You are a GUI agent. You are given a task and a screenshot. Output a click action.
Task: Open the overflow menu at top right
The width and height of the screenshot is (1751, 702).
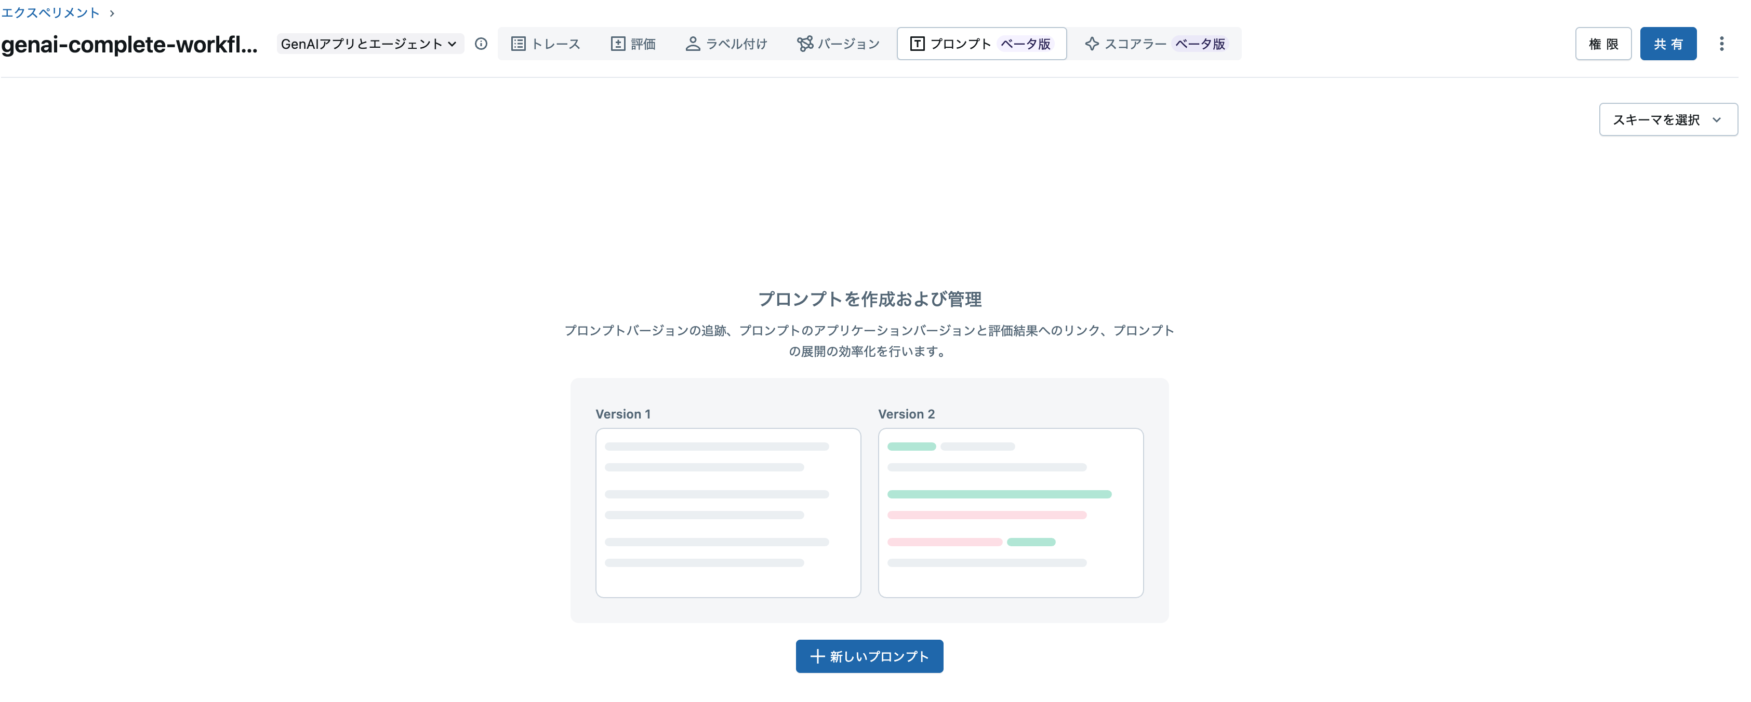(x=1723, y=44)
